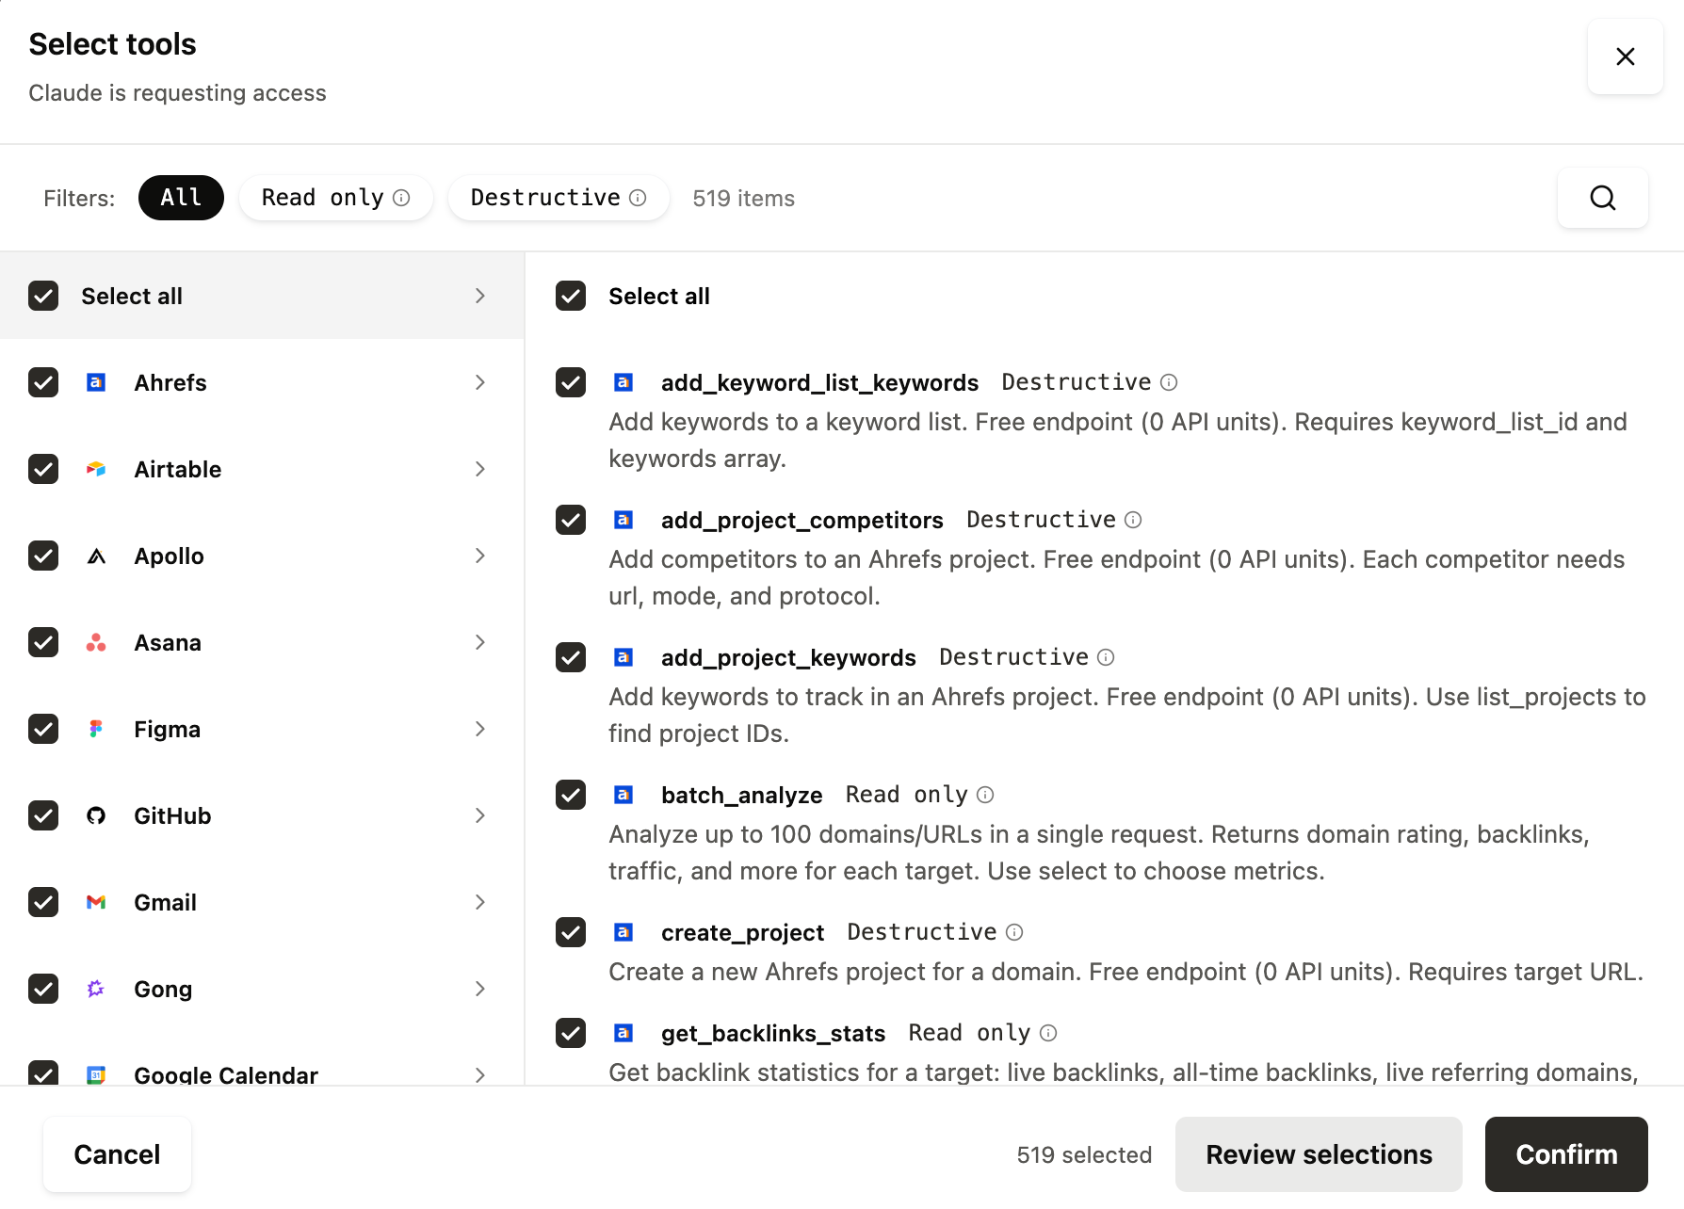This screenshot has height=1209, width=1684.
Task: Deselect the batch_analyze tool checkbox
Action: click(x=571, y=795)
